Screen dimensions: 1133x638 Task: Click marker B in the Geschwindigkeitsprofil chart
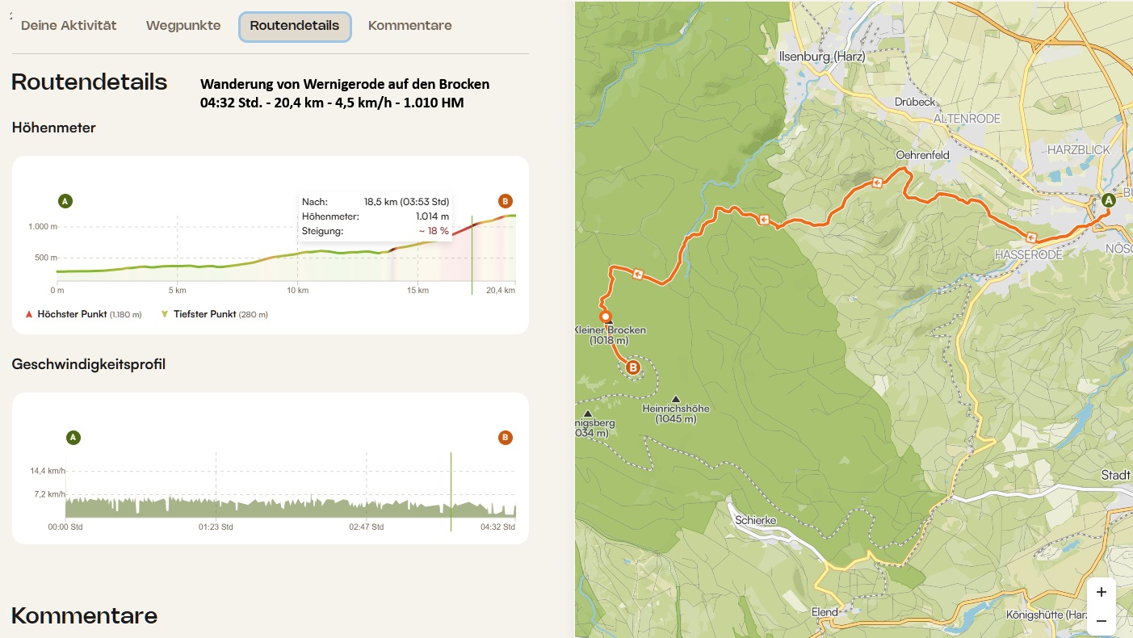pos(506,438)
